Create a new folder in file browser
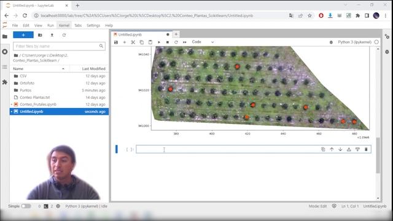The image size is (393, 221). 40,35
